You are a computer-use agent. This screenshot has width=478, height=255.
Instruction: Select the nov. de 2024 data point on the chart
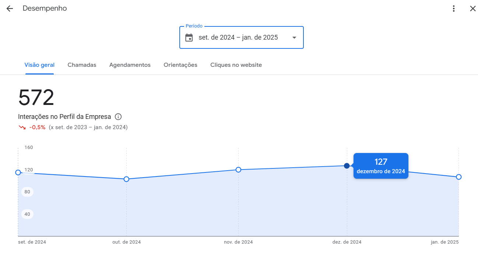pos(238,170)
